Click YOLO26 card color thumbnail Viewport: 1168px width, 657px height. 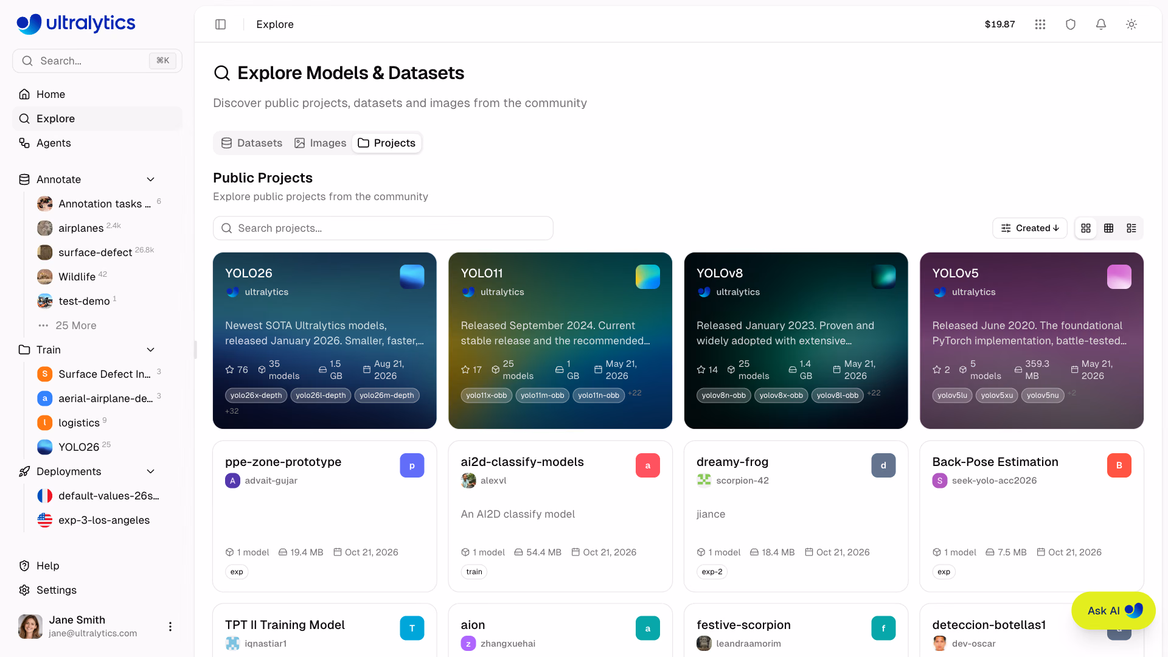point(412,277)
